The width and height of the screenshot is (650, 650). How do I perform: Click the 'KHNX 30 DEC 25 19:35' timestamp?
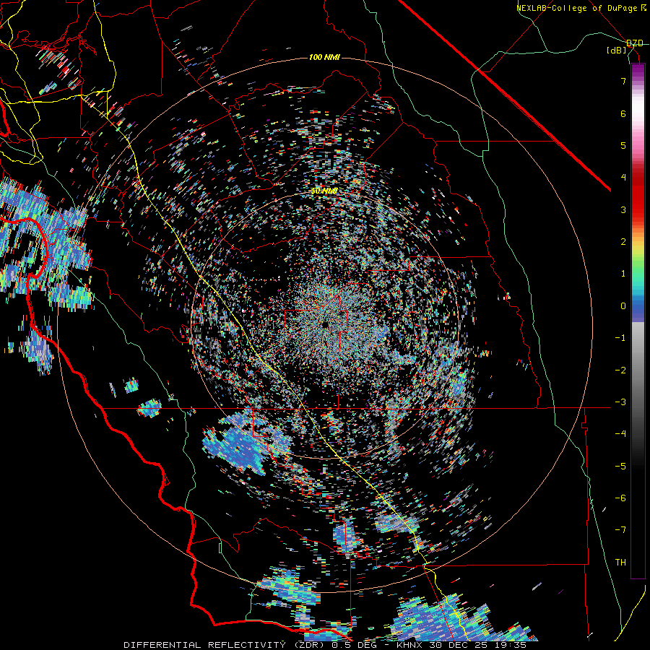click(x=461, y=645)
